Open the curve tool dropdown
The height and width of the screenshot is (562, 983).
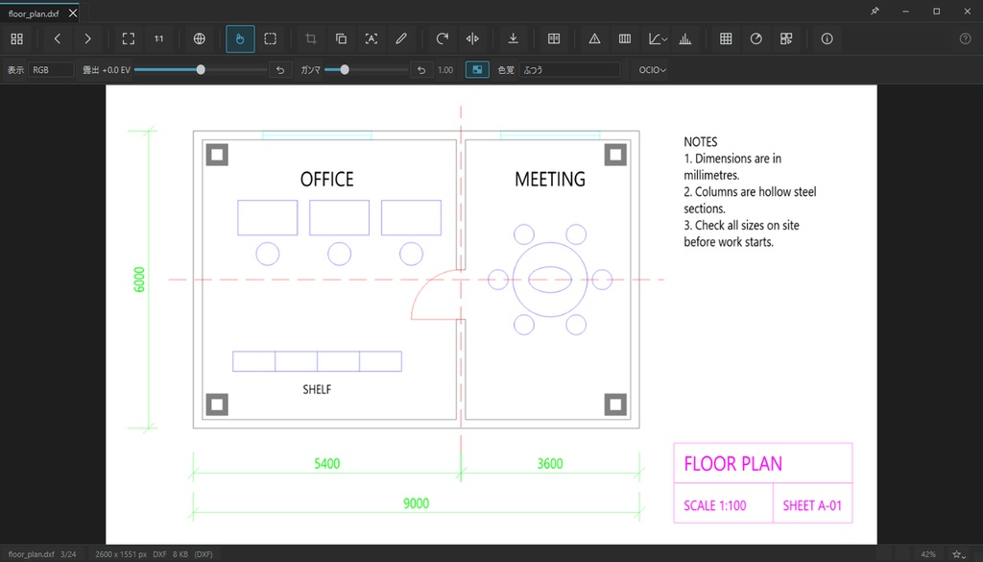[x=658, y=38]
